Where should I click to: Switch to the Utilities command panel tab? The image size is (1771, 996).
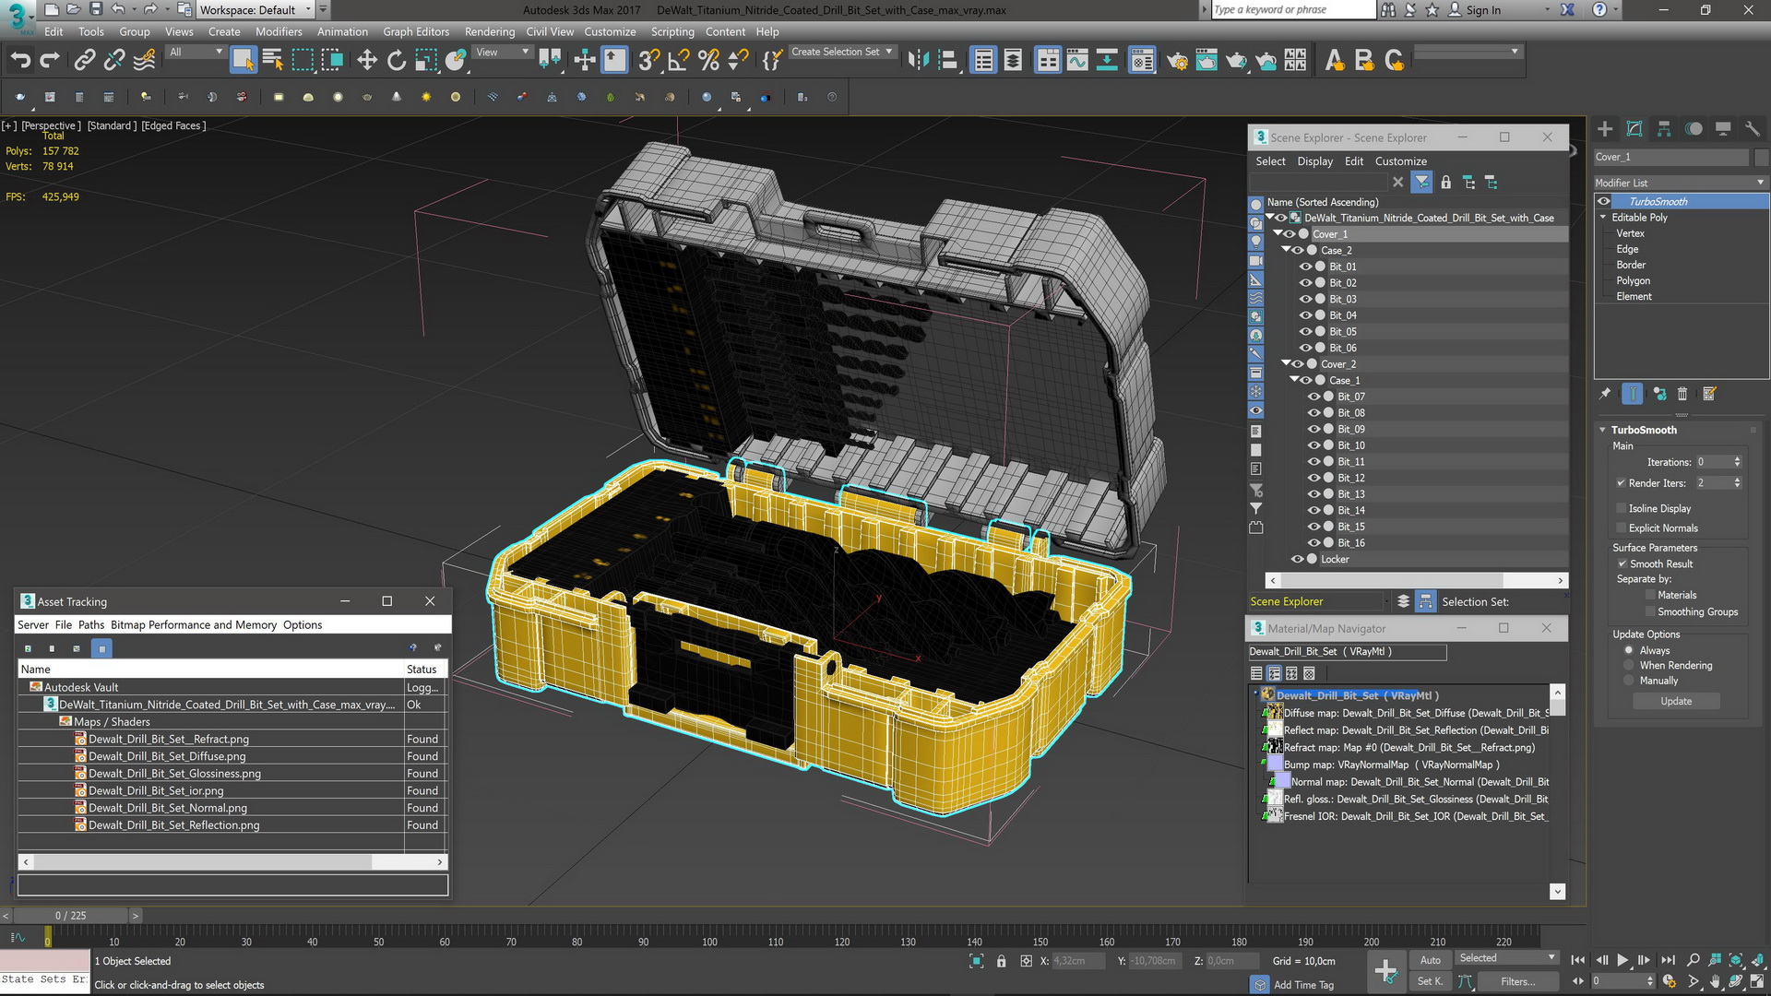(1753, 129)
